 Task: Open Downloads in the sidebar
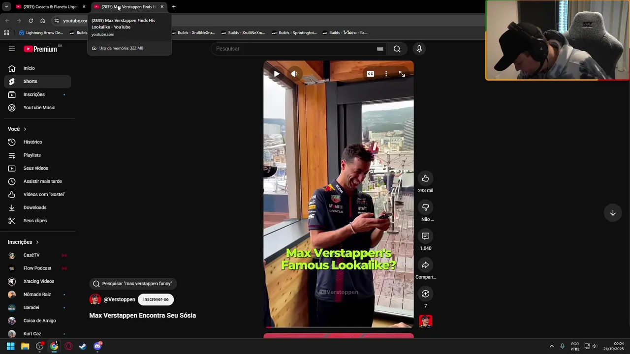point(37,207)
